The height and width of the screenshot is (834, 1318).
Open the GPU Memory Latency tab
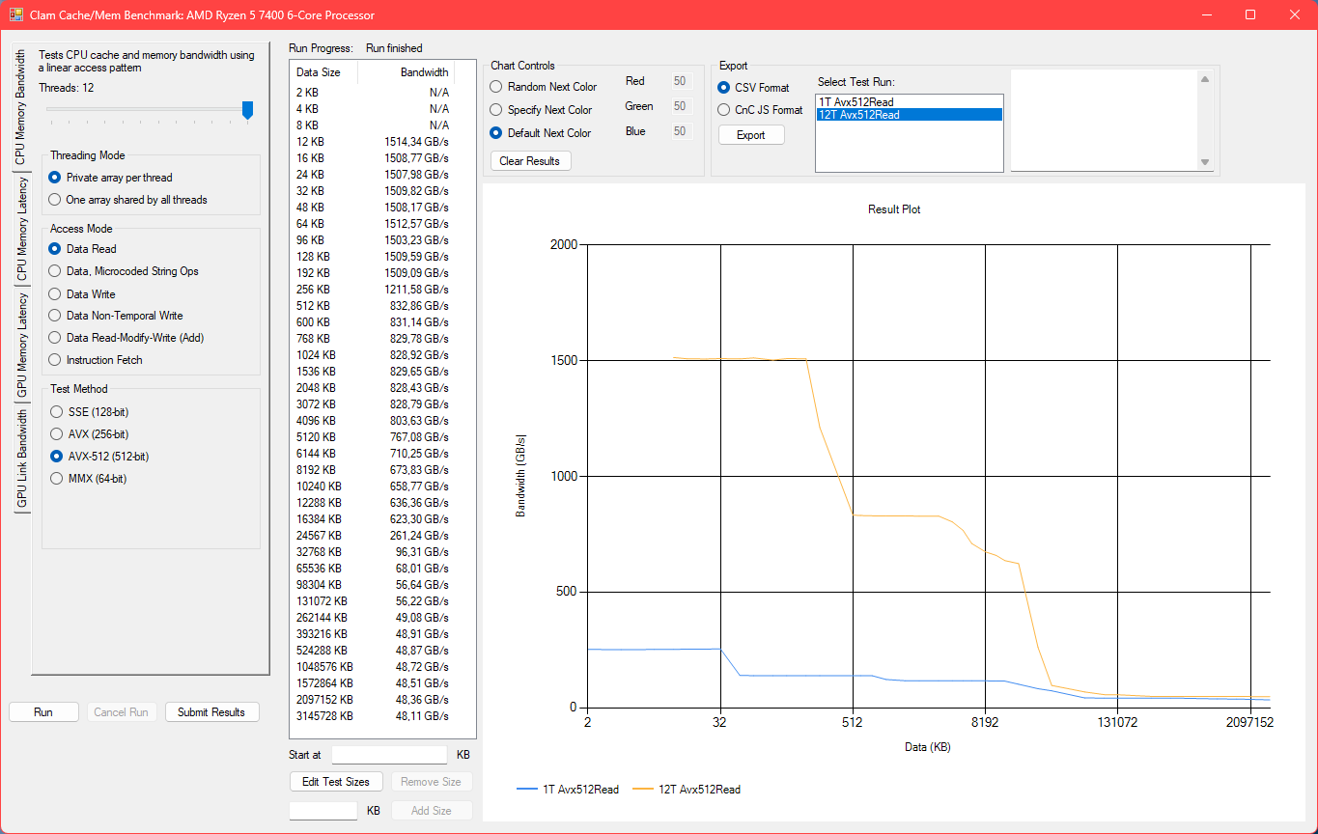point(21,346)
